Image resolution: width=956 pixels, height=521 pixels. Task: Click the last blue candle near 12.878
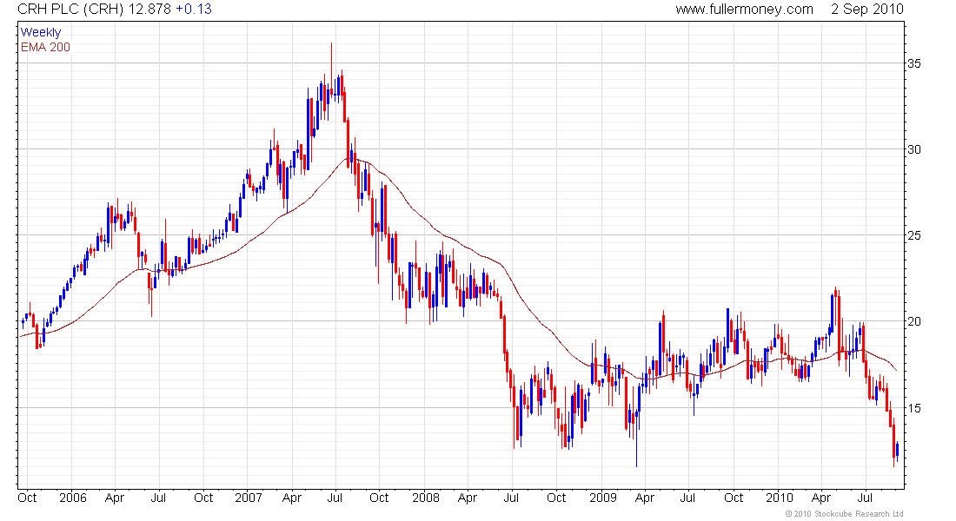point(897,451)
